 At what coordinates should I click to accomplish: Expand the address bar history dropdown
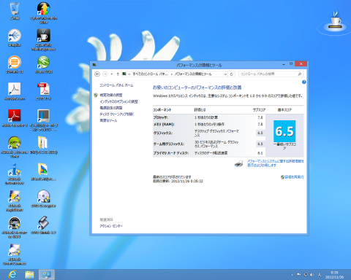[x=225, y=74]
